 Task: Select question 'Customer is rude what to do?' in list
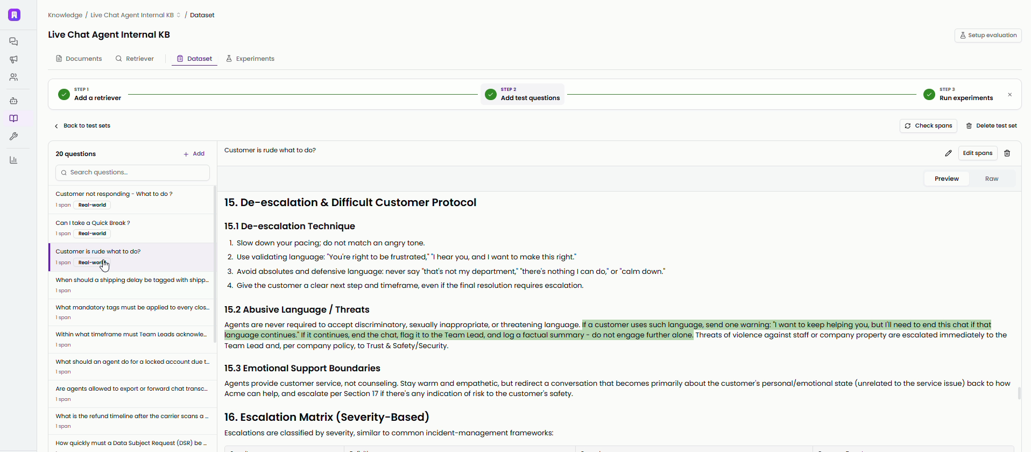131,257
